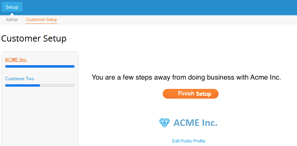
Task: Click the blue diamond logo icon
Action: coord(164,123)
